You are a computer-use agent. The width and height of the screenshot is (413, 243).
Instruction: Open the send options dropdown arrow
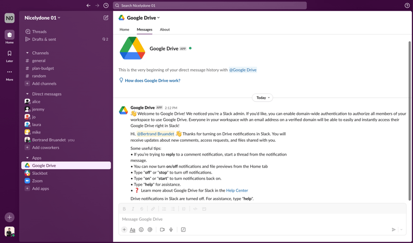(x=402, y=230)
